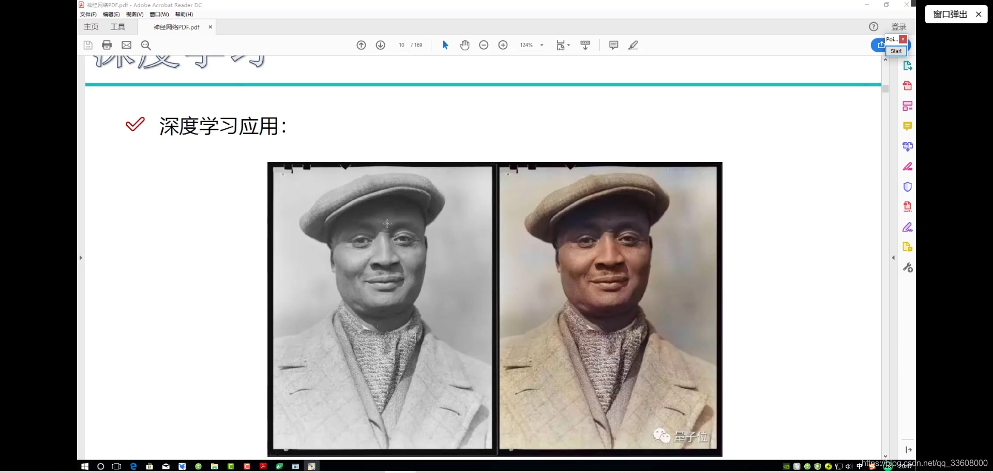Toggle zoom in on the page
This screenshot has width=993, height=473.
[x=503, y=45]
